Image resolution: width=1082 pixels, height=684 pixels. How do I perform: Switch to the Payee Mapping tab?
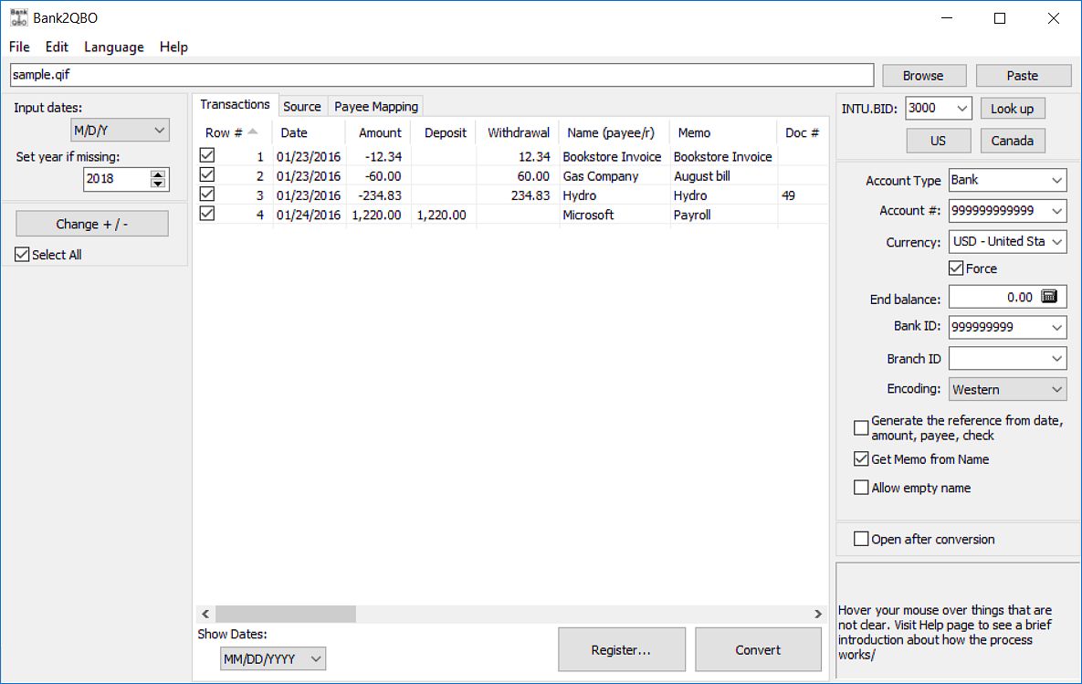(376, 106)
